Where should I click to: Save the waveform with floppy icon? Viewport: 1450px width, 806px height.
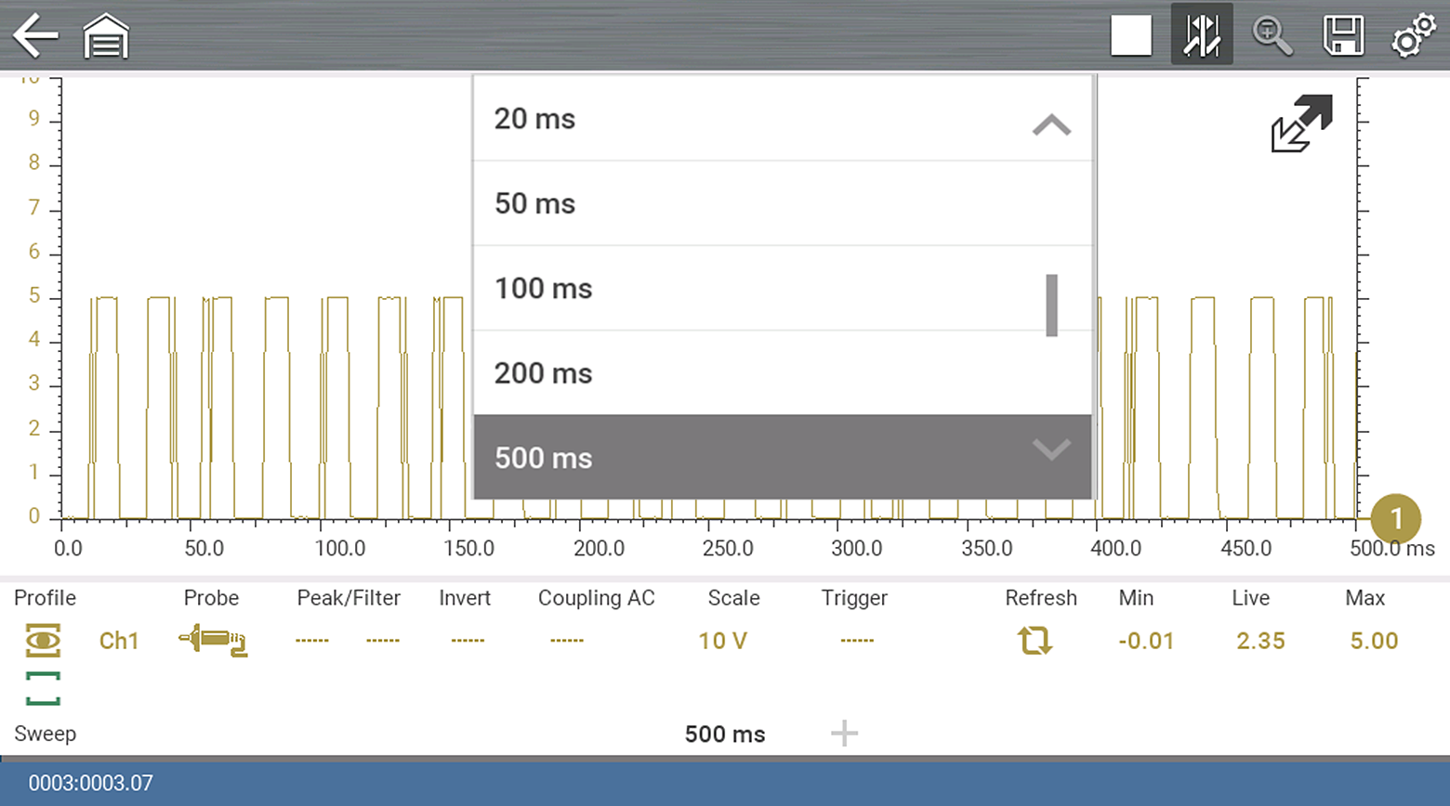pyautogui.click(x=1343, y=36)
